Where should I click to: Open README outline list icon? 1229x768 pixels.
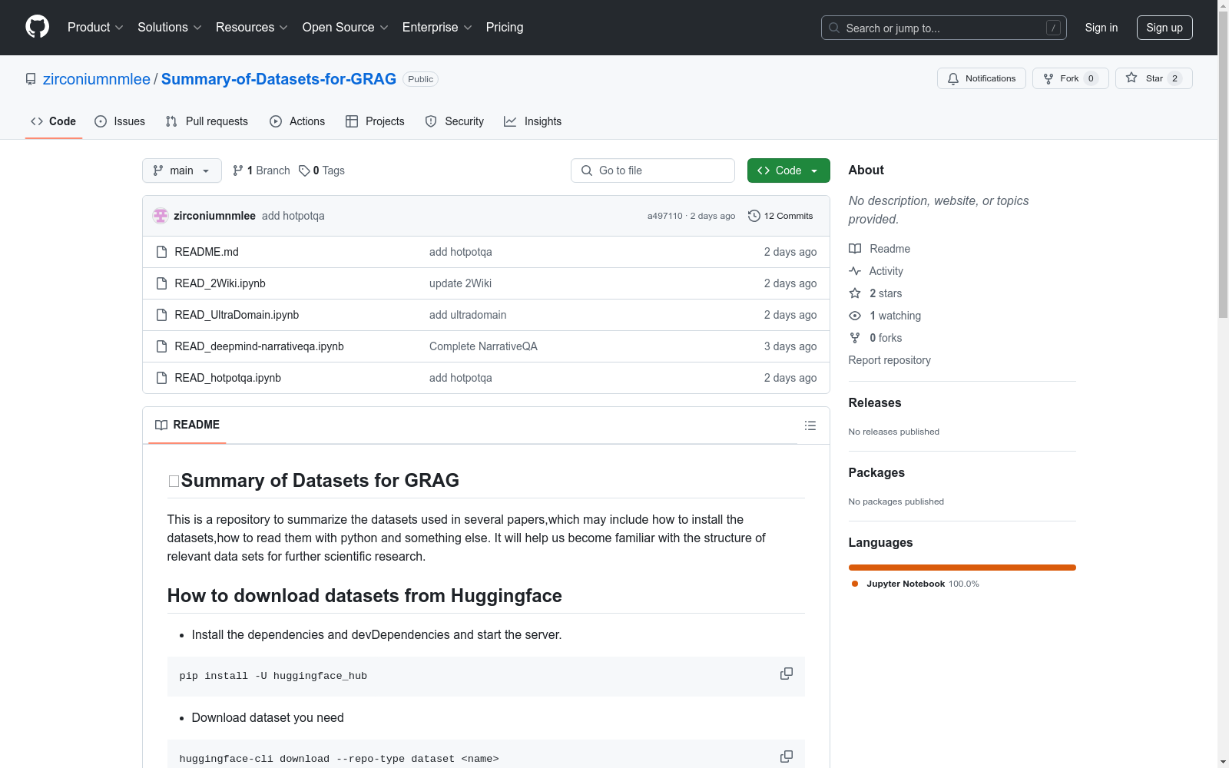[x=810, y=425]
